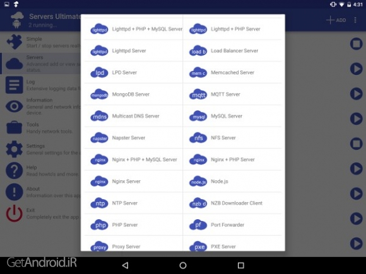Image resolution: width=366 pixels, height=274 pixels.
Task: Open the Servers section in sidebar
Action: (41, 64)
